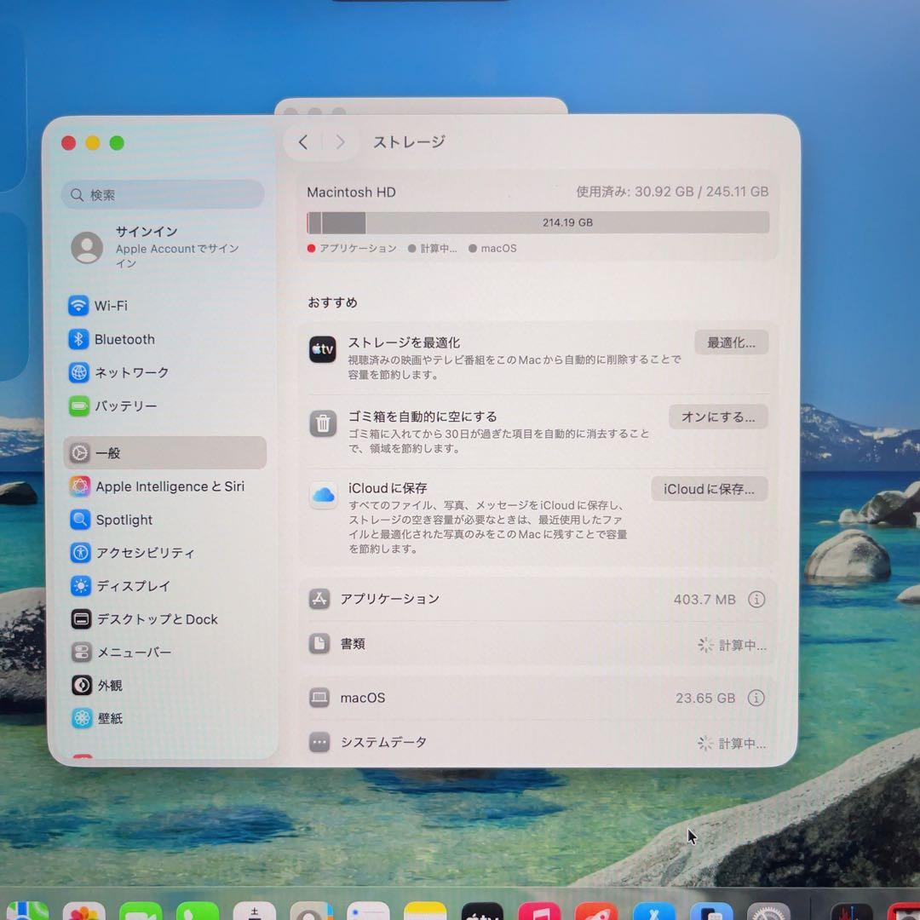Open Wi-Fi settings in sidebar

click(111, 306)
